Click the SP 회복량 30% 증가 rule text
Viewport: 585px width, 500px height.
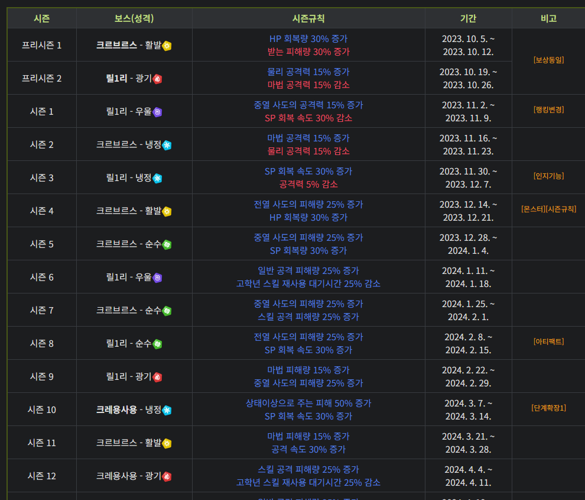[x=308, y=251]
